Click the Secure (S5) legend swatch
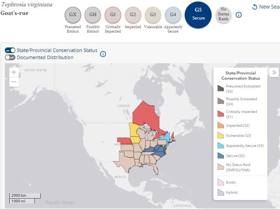The width and height of the screenshot is (280, 209). 221,156
